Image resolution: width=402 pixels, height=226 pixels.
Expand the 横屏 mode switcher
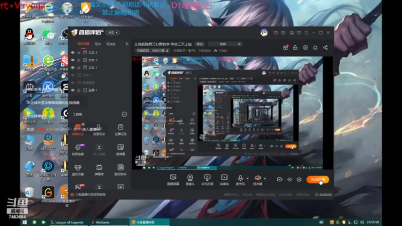pos(113,33)
